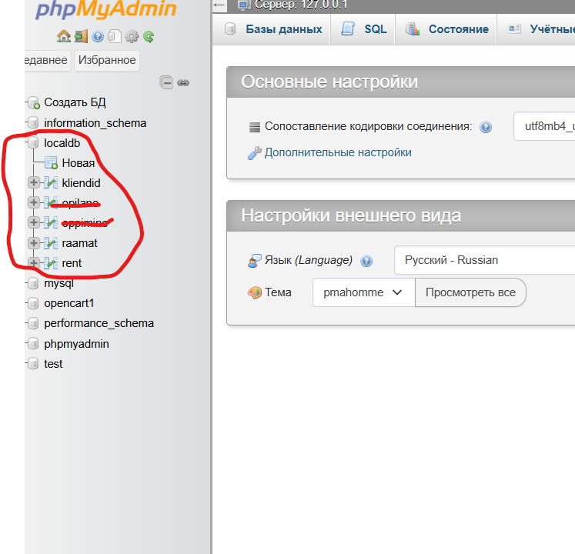Open the Состояние tab

[448, 29]
